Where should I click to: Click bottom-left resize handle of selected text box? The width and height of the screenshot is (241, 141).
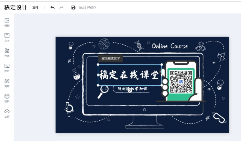(98, 85)
